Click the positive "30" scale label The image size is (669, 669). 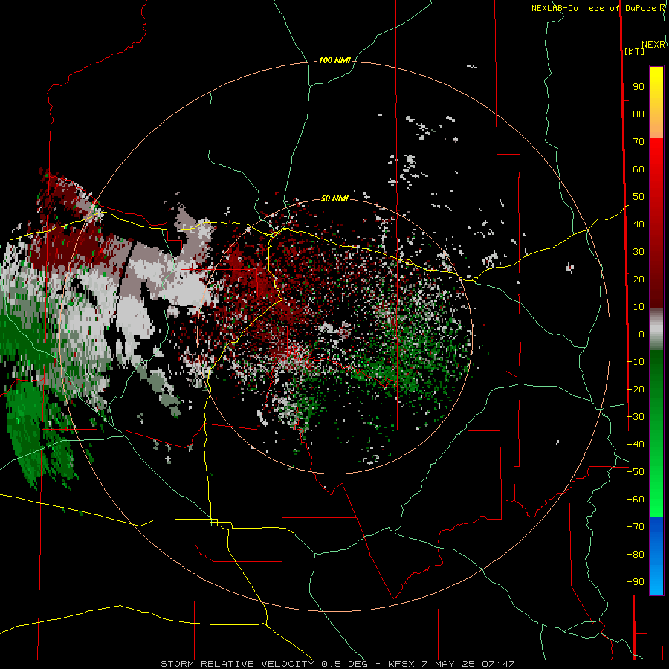(x=639, y=252)
